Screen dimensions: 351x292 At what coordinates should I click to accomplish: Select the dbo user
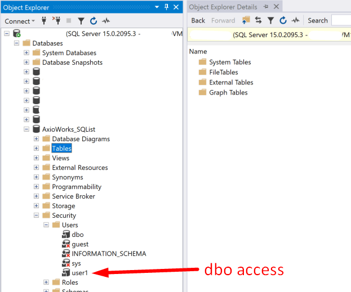click(77, 235)
